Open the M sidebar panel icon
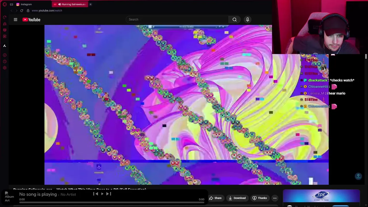 click(x=5, y=37)
